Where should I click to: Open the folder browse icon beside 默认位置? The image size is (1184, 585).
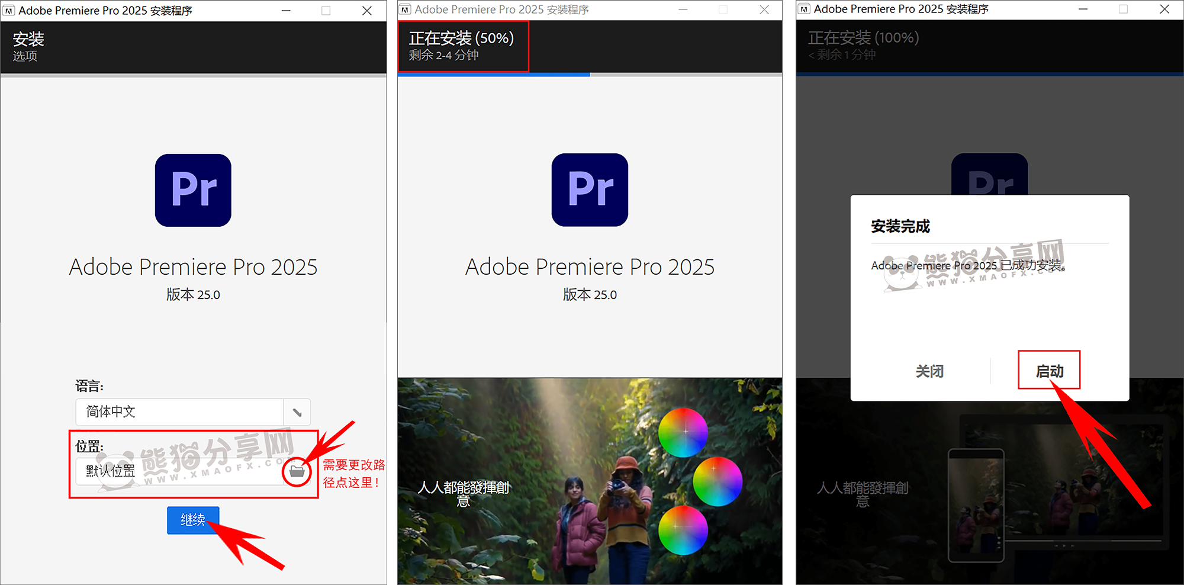click(297, 472)
